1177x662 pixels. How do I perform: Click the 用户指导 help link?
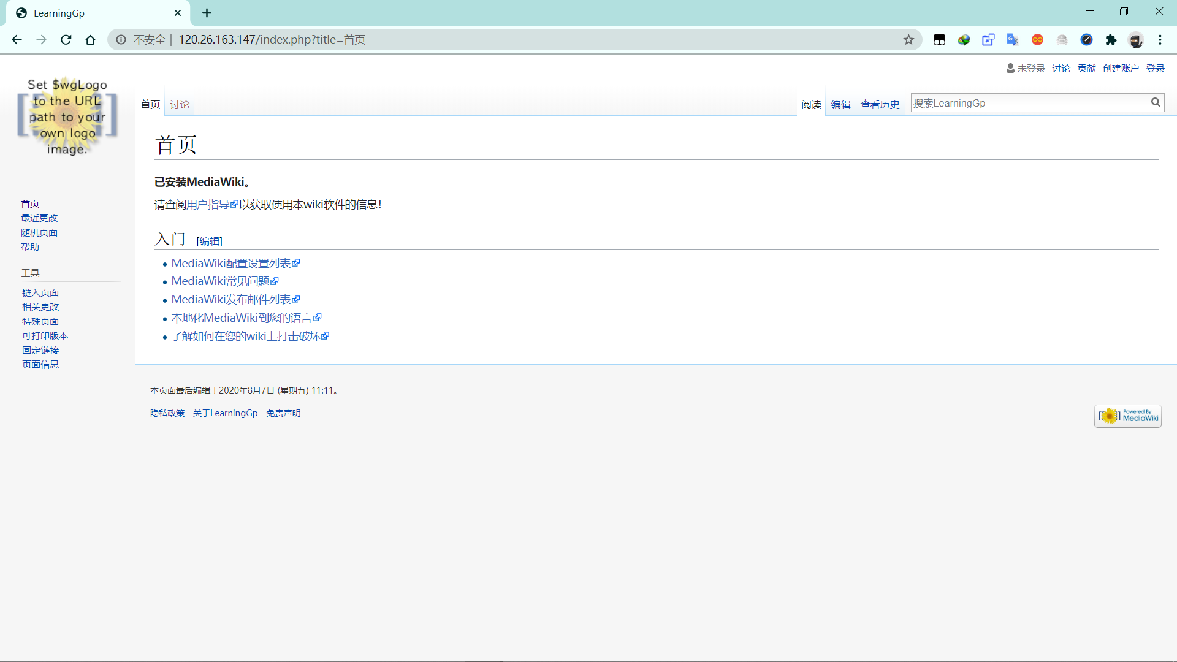click(208, 204)
